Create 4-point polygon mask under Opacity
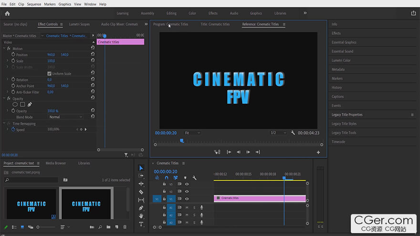The width and height of the screenshot is (420, 236). tap(22, 104)
